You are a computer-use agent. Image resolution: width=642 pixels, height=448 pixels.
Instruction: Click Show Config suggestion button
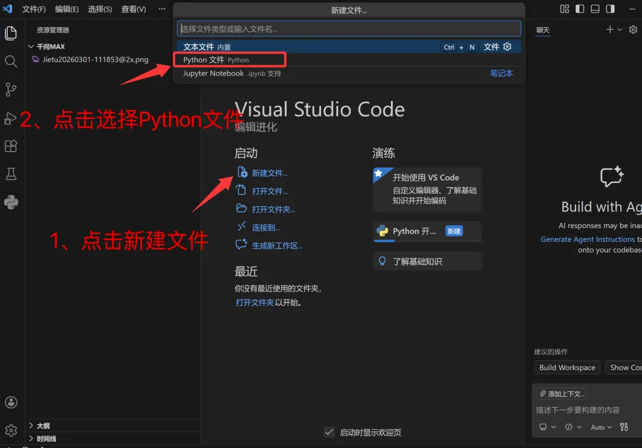(624, 367)
